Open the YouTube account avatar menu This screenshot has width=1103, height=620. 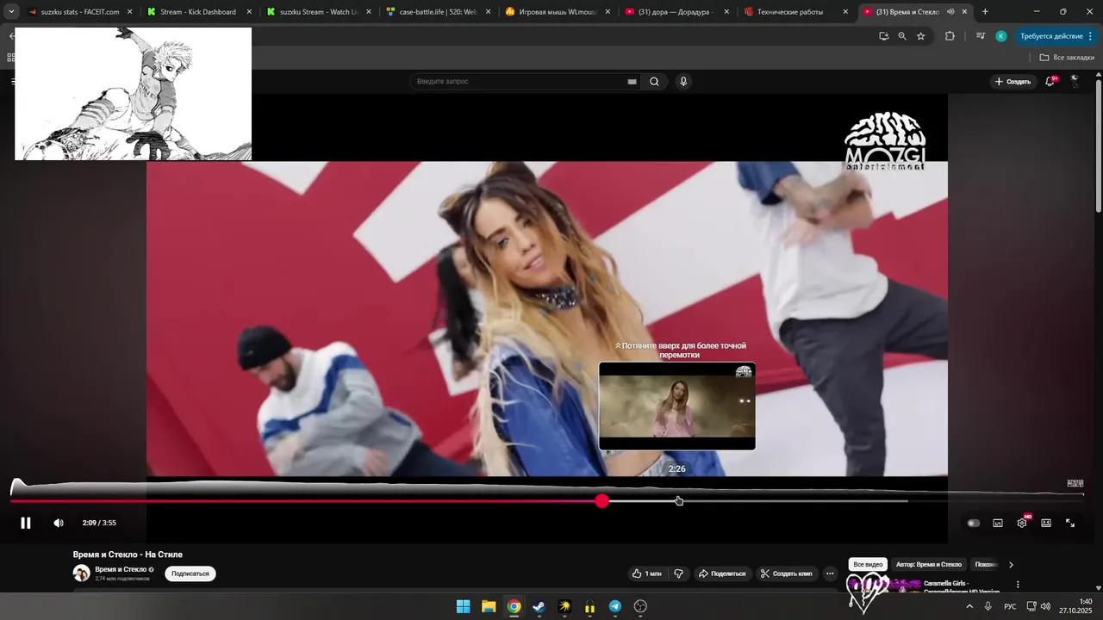tap(1075, 81)
